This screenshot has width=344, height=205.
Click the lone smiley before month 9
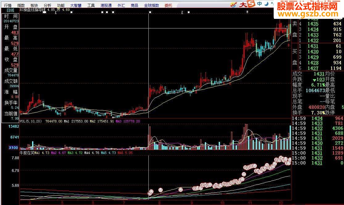pyautogui.click(x=180, y=189)
